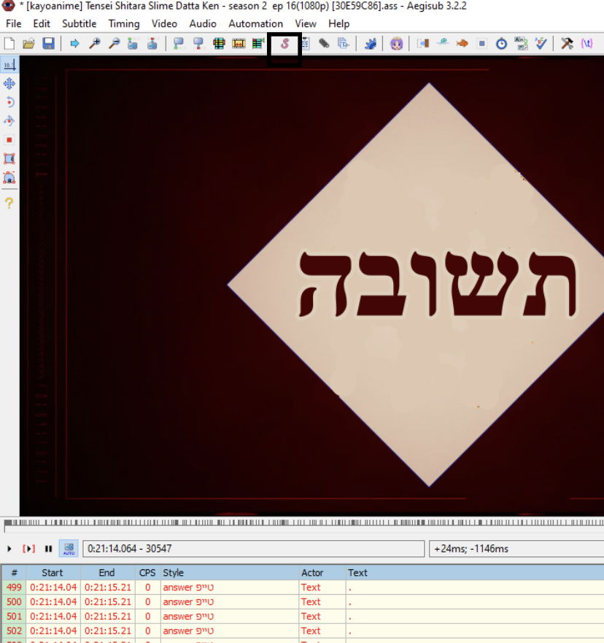
Task: Select the rectangle Clip tool
Action: click(x=9, y=158)
